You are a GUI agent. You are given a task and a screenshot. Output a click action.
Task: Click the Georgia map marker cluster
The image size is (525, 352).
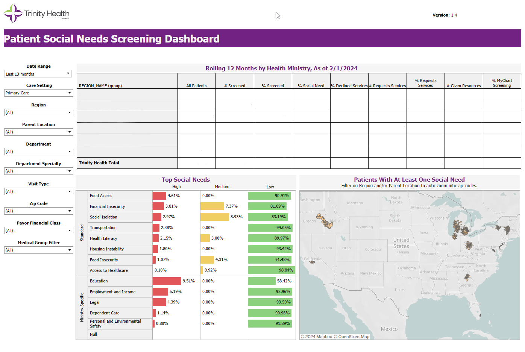coord(467,278)
